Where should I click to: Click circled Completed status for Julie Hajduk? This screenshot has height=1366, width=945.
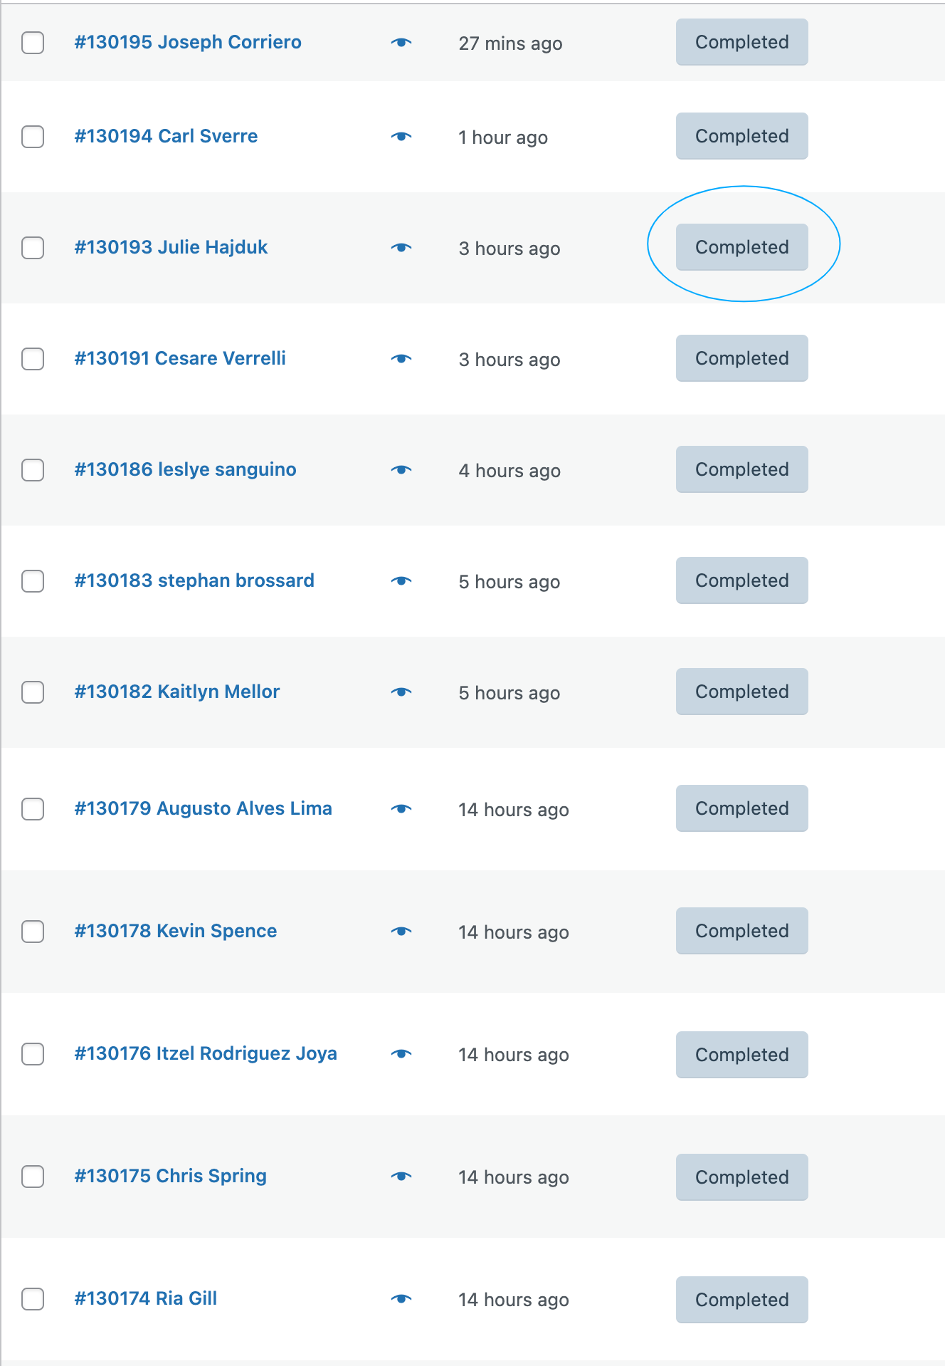click(x=741, y=247)
